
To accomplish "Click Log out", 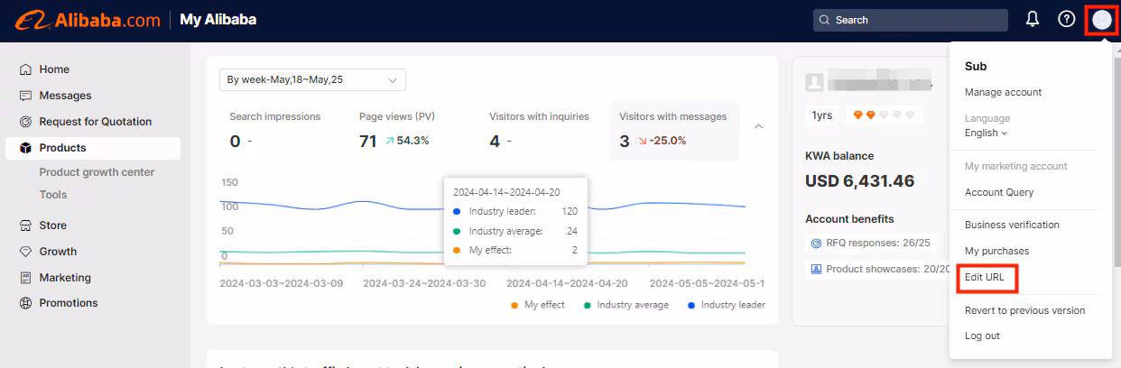I will click(x=982, y=336).
